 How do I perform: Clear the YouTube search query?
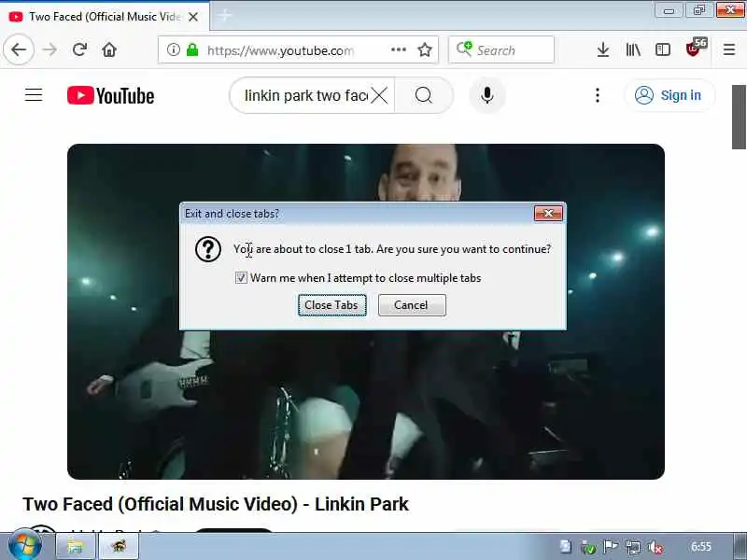(x=380, y=95)
